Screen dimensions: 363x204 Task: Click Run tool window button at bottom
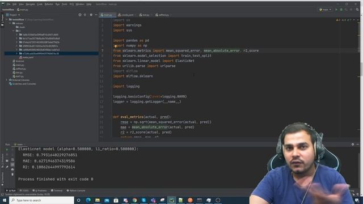tap(11, 190)
